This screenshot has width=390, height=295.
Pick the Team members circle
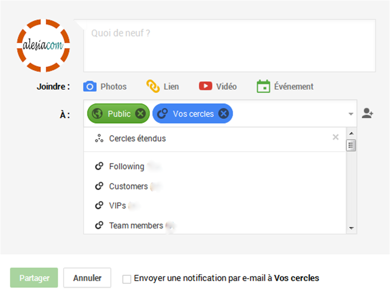point(136,226)
